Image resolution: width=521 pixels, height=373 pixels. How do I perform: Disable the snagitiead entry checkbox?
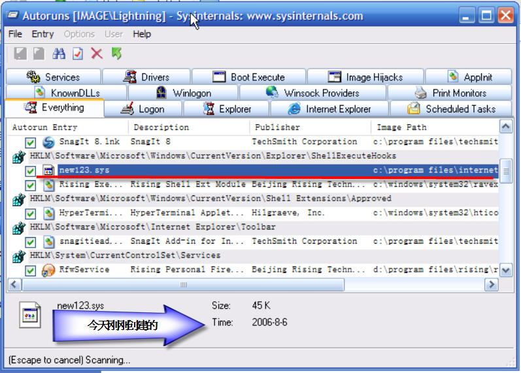[30, 242]
